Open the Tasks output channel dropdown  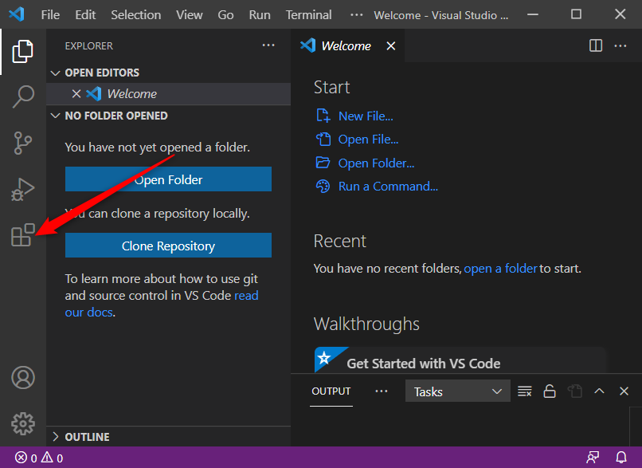click(x=458, y=391)
